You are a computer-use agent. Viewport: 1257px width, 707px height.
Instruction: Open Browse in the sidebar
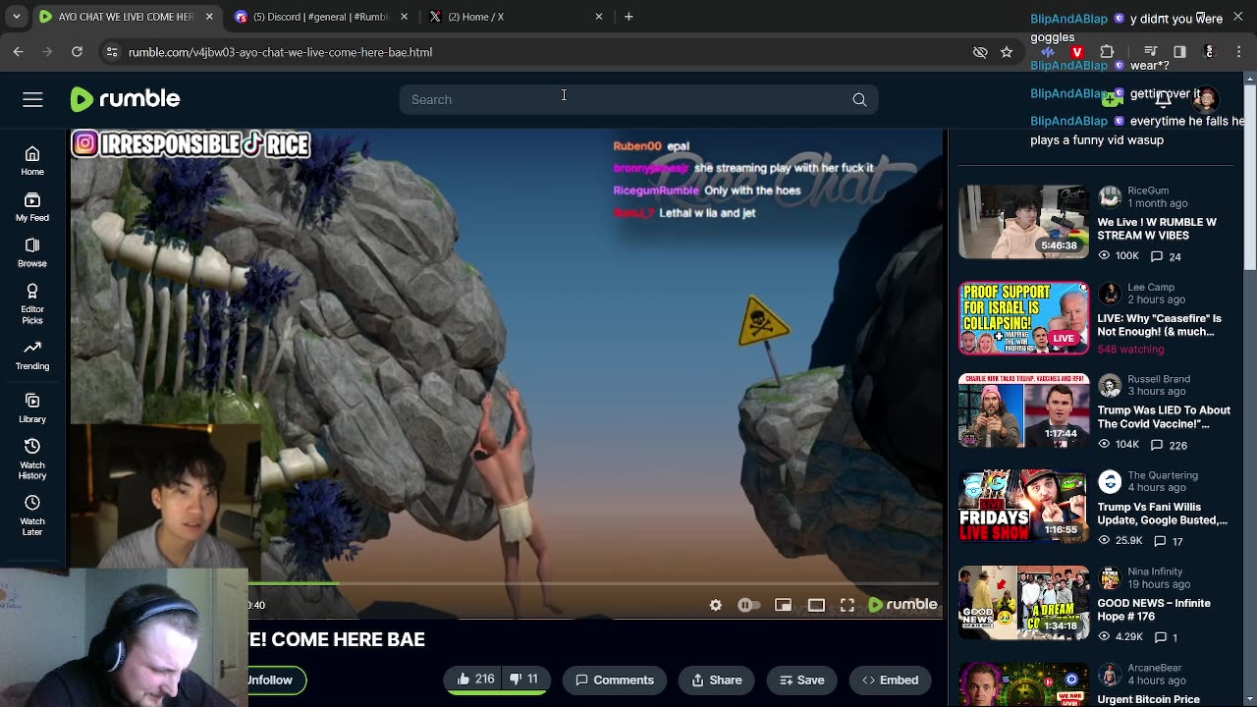click(32, 252)
